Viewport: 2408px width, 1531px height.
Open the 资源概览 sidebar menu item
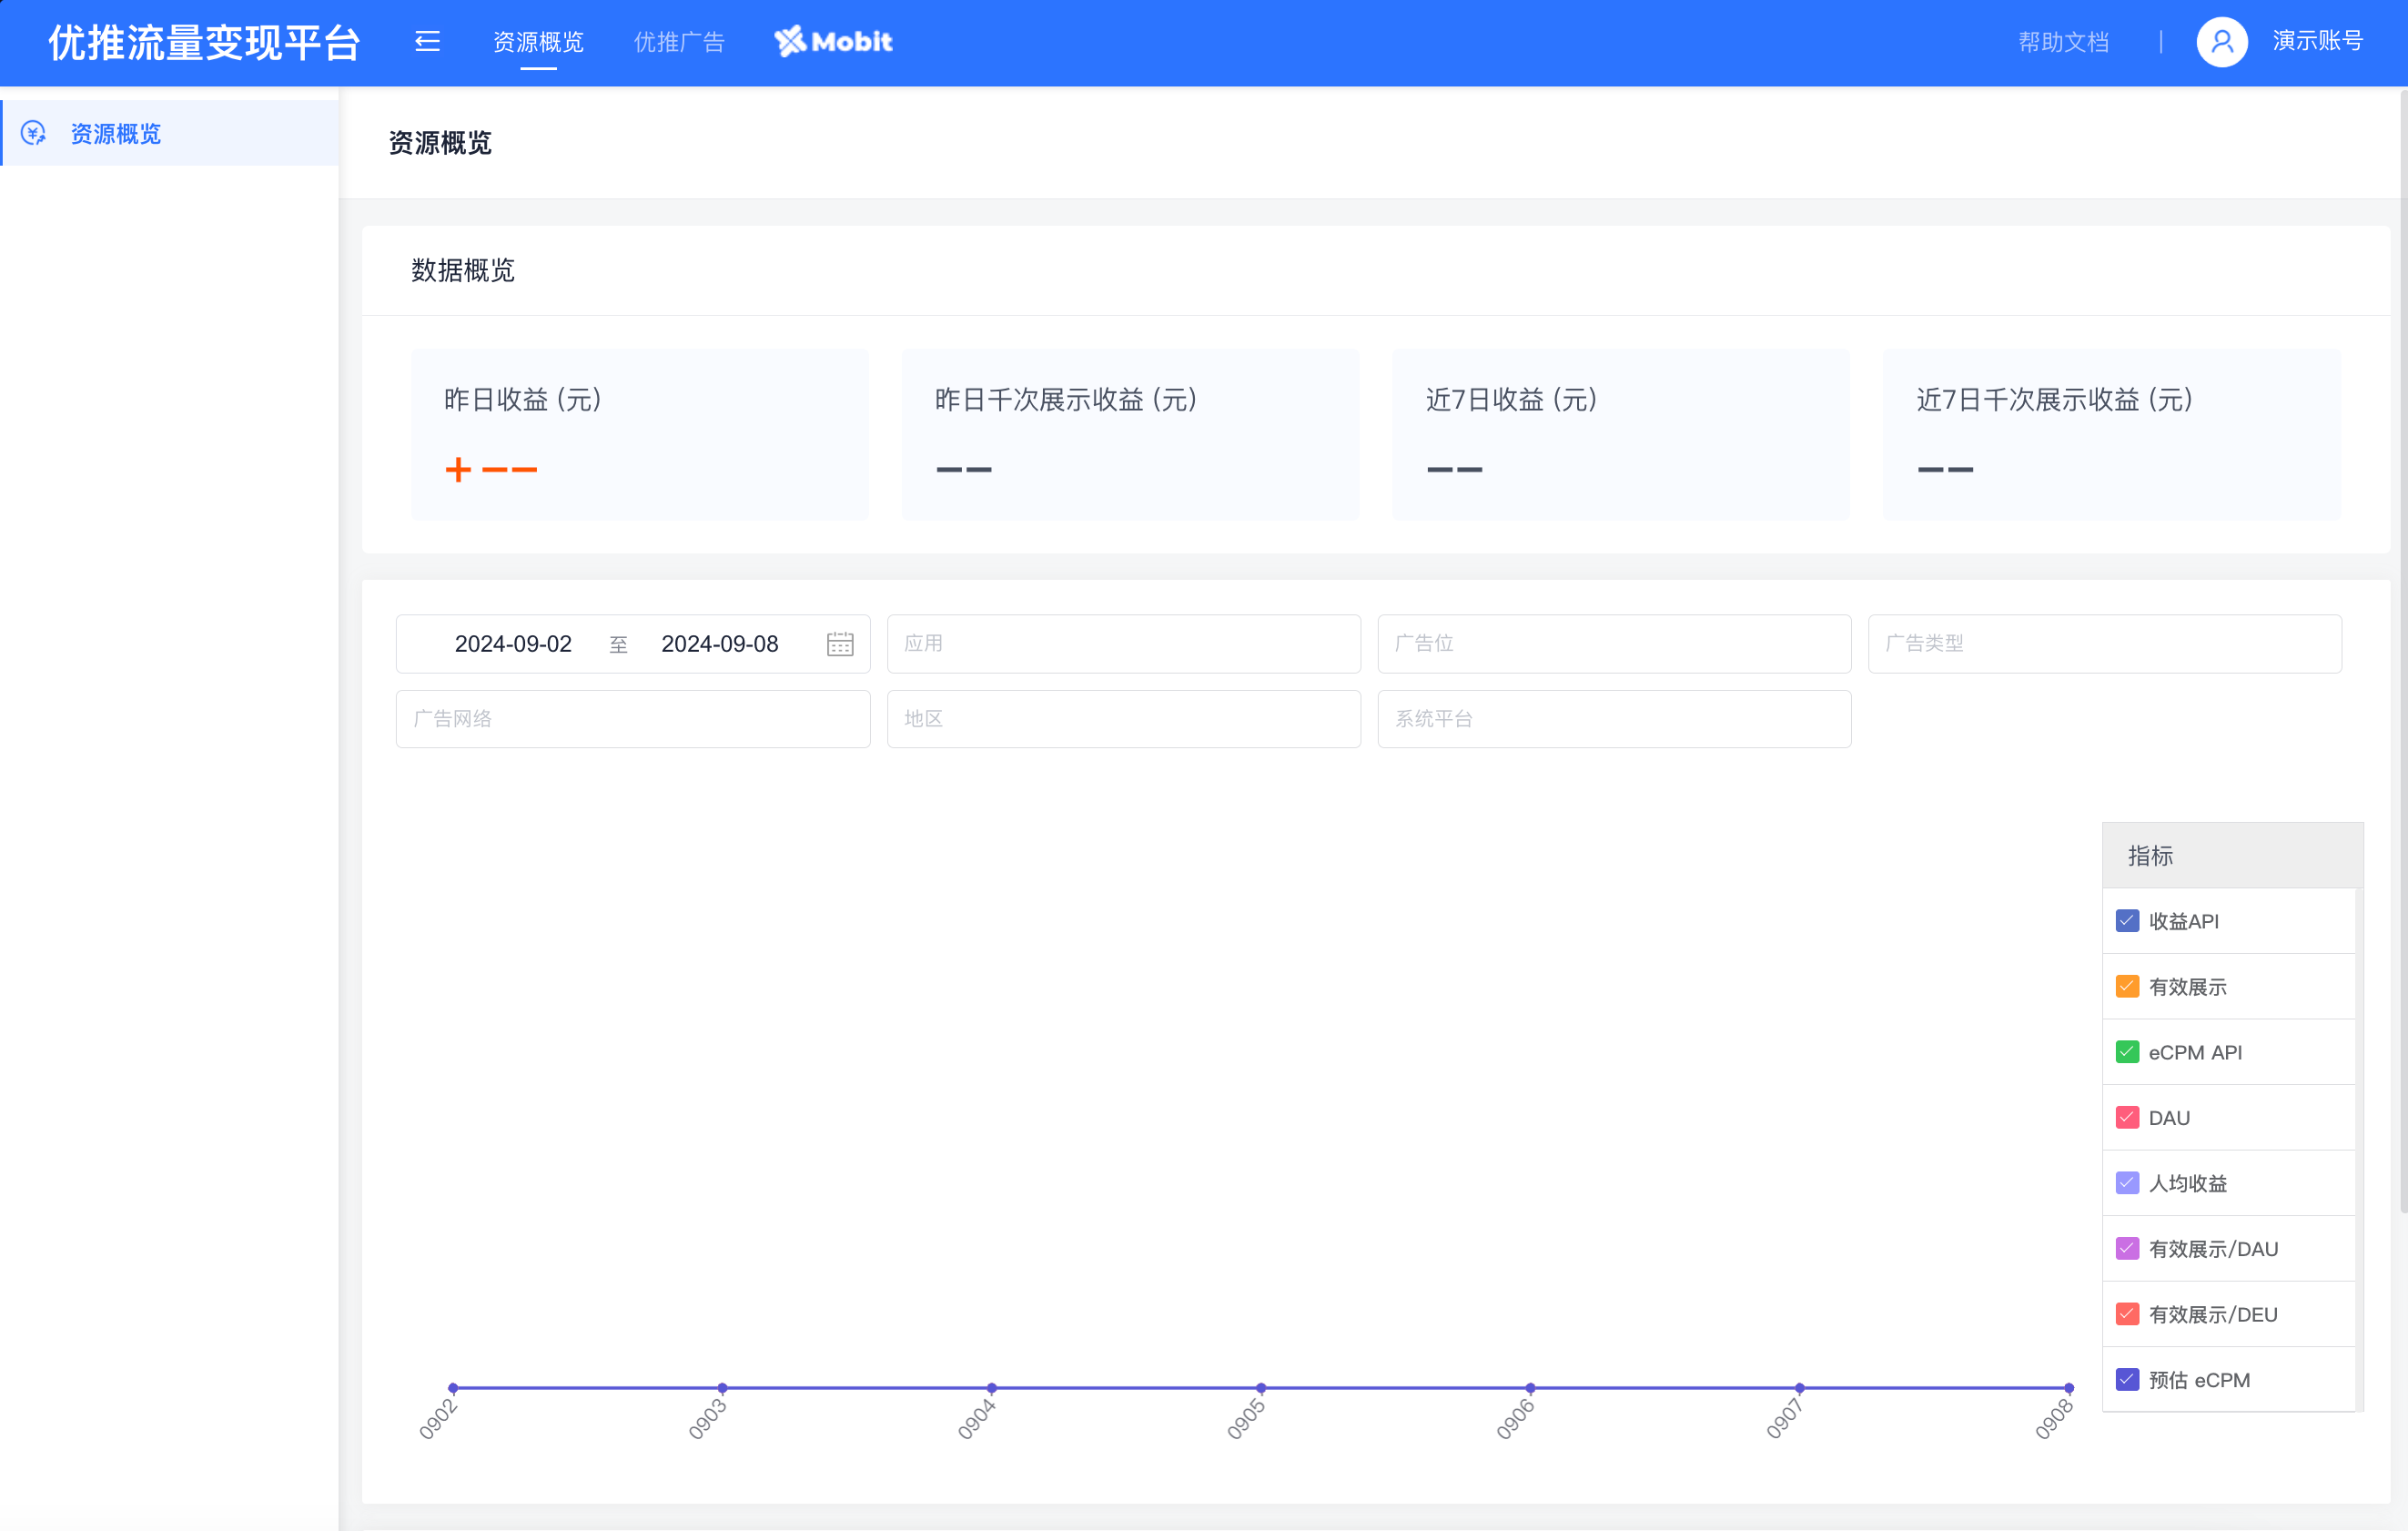[170, 133]
